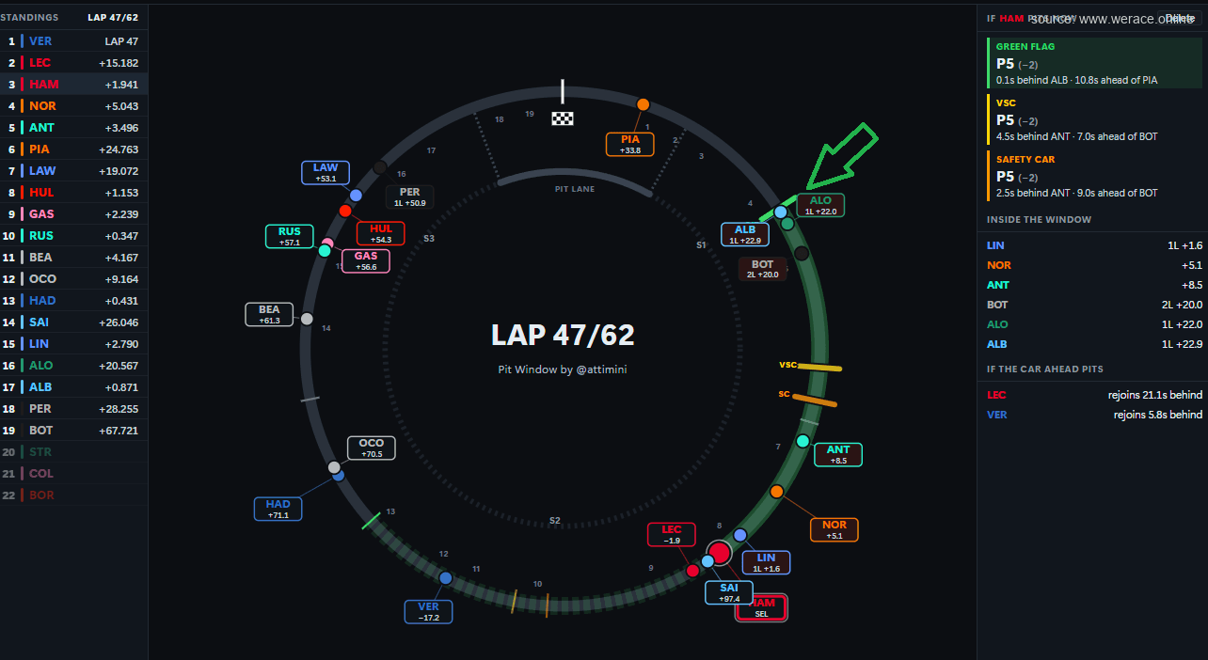The width and height of the screenshot is (1208, 660).
Task: Select ALB row in standings list
Action: pyautogui.click(x=73, y=387)
